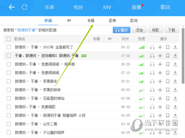This screenshot has height=138, width=185.
Task: Click the 传歌 transfer songs button
Action: tap(155, 30)
